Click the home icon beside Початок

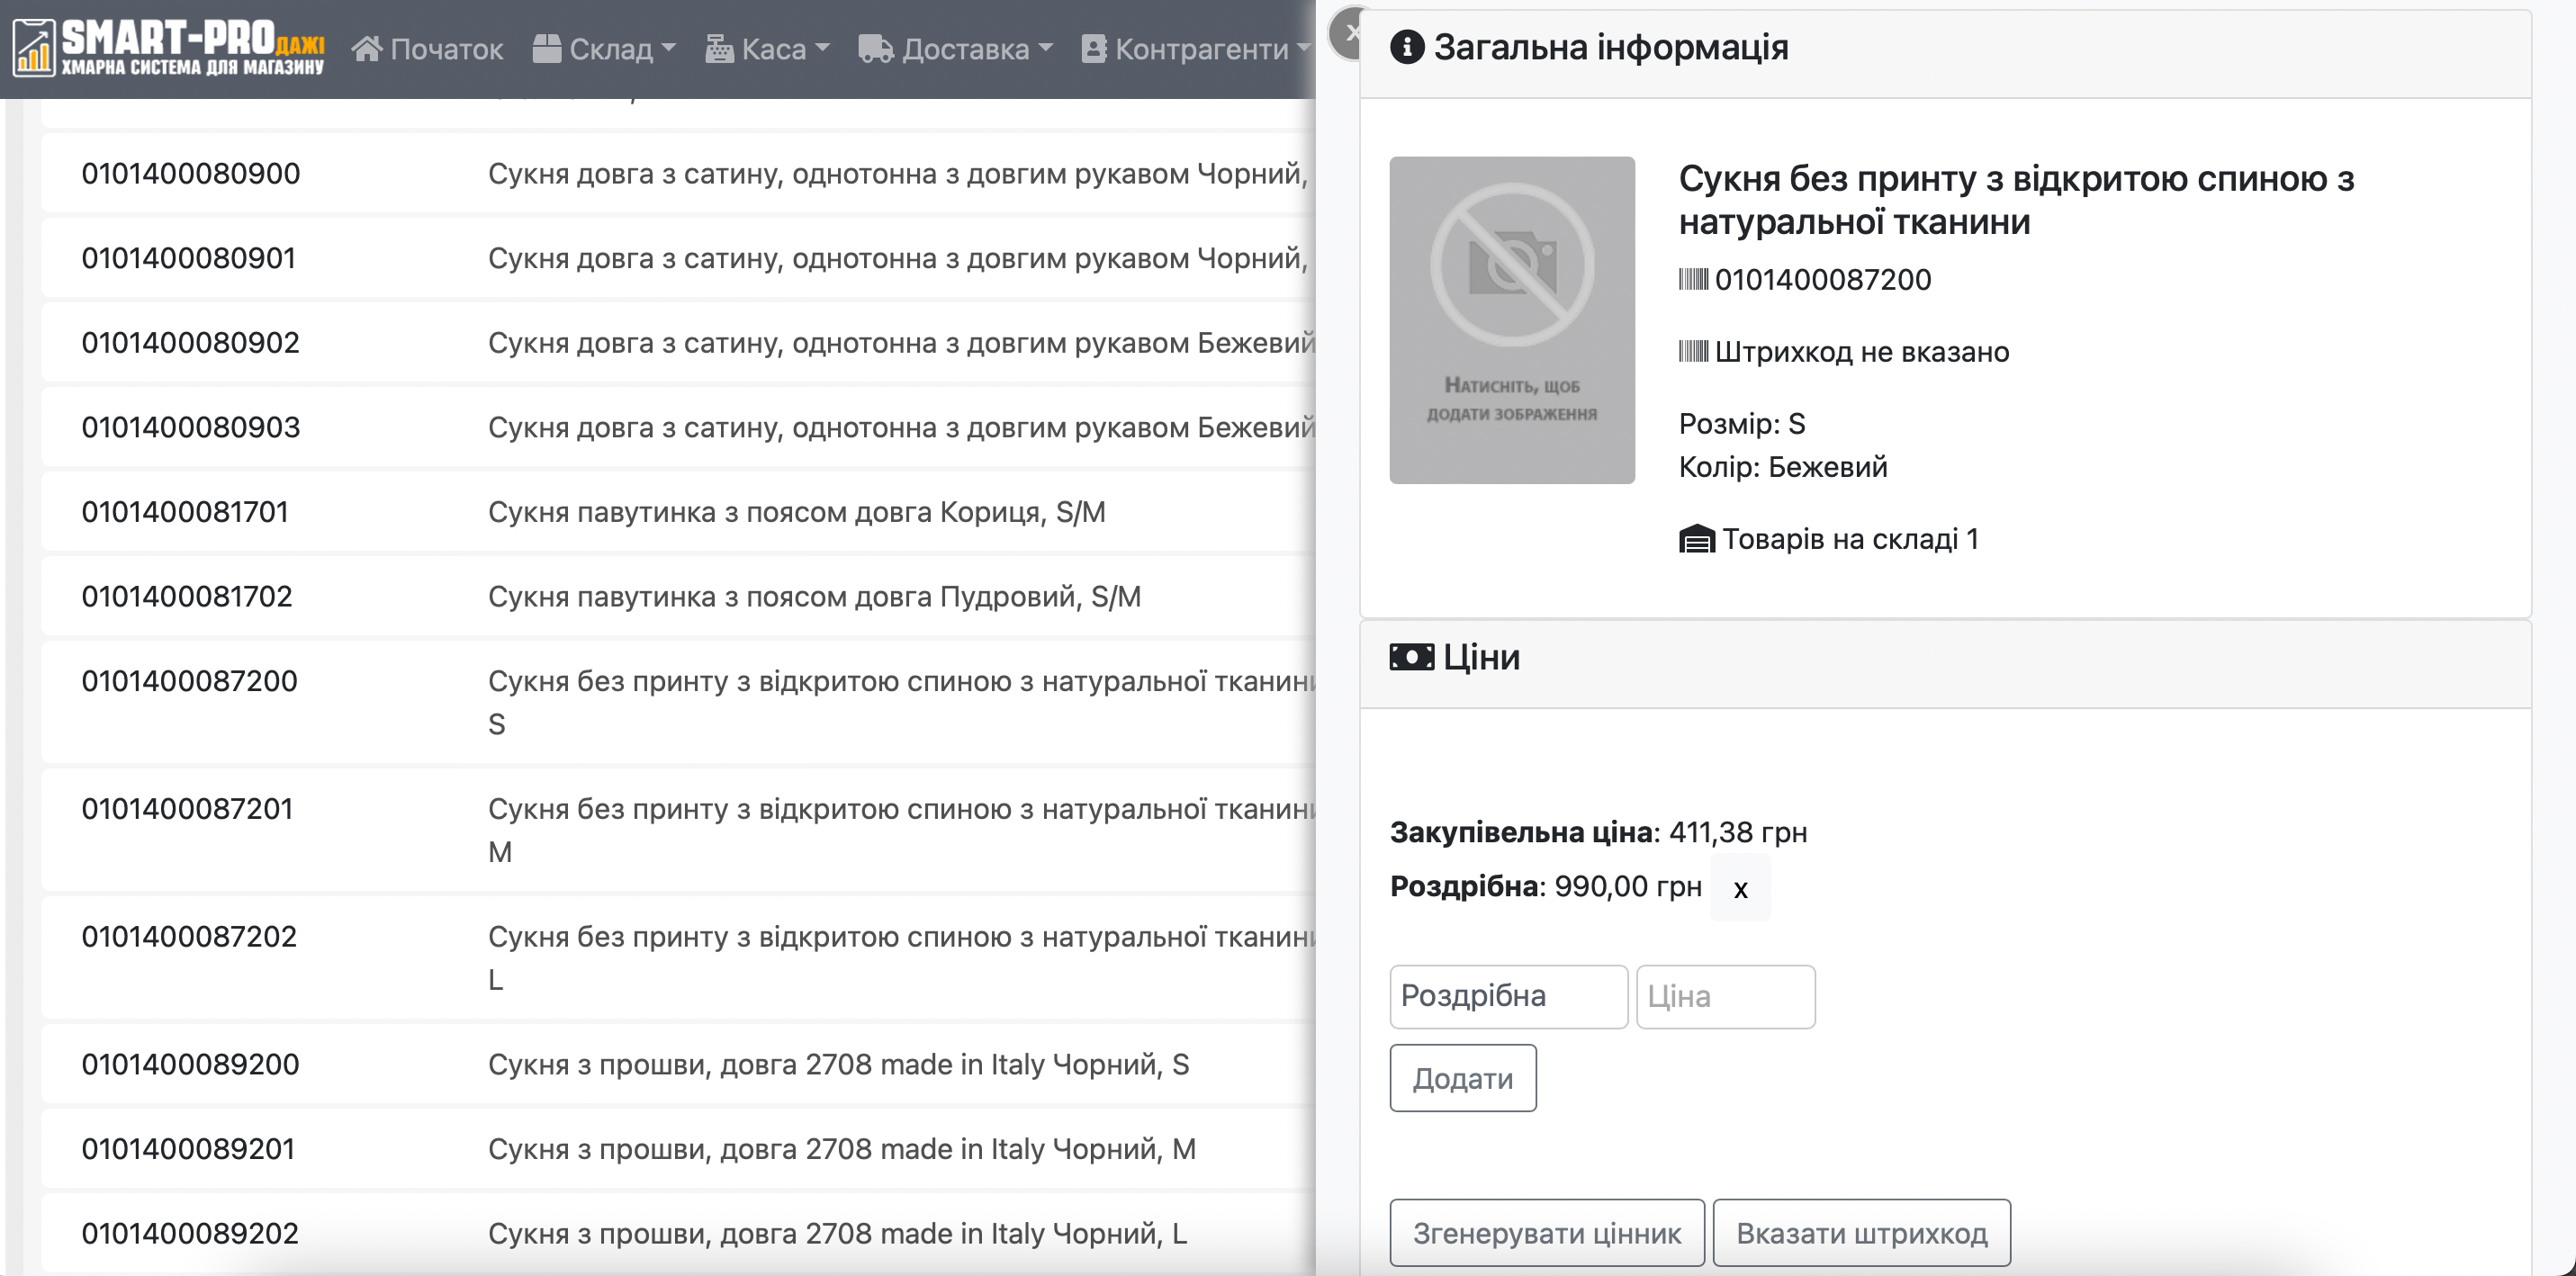(367, 49)
